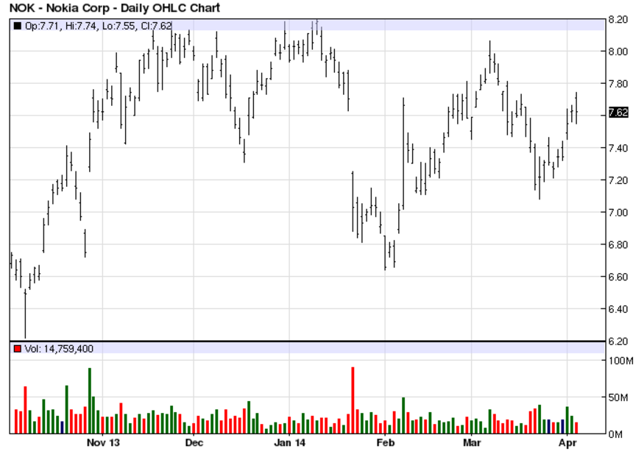Click the 8.00 price axis label

[x=618, y=52]
